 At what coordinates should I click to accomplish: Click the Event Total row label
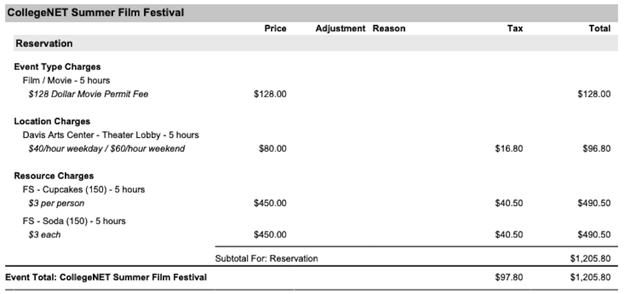[106, 277]
